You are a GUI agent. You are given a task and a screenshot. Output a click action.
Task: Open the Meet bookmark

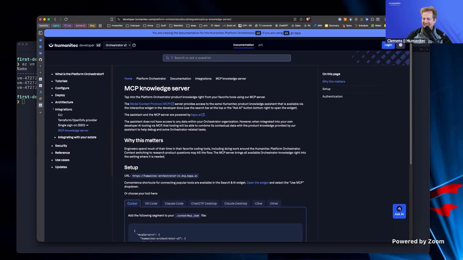tap(215, 26)
